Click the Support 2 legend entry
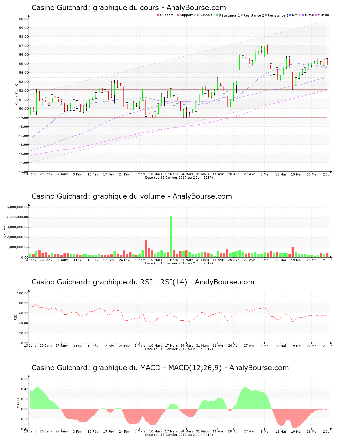This screenshot has width=343, height=443. (x=186, y=15)
